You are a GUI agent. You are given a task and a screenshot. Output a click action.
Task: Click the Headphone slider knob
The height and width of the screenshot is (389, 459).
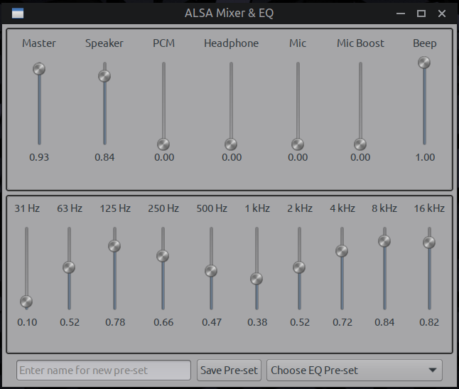[x=231, y=144]
